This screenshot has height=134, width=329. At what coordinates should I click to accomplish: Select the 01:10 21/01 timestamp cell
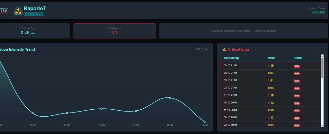[230, 95]
